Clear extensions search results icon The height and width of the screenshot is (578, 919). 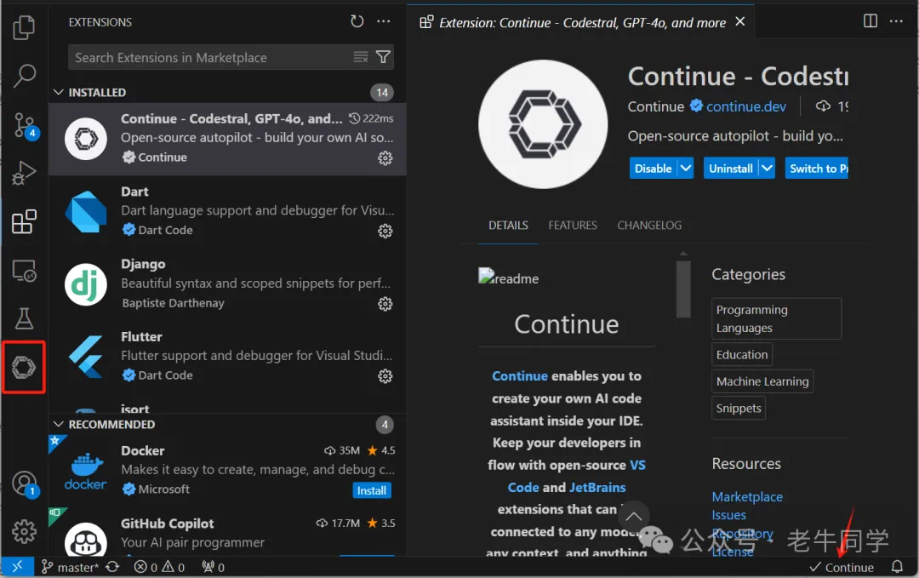pos(361,57)
